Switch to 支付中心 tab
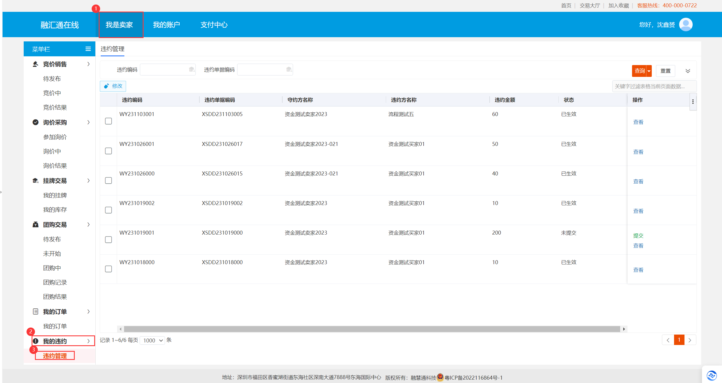The height and width of the screenshot is (383, 722). (214, 25)
